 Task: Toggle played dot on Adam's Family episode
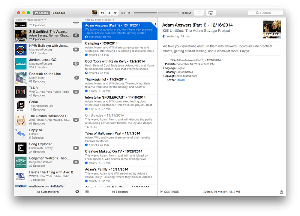coord(86,181)
